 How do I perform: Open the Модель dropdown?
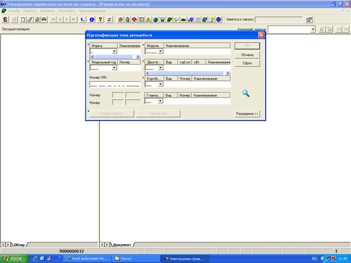(161, 51)
